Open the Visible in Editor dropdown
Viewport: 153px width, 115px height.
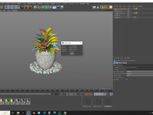click(x=140, y=72)
